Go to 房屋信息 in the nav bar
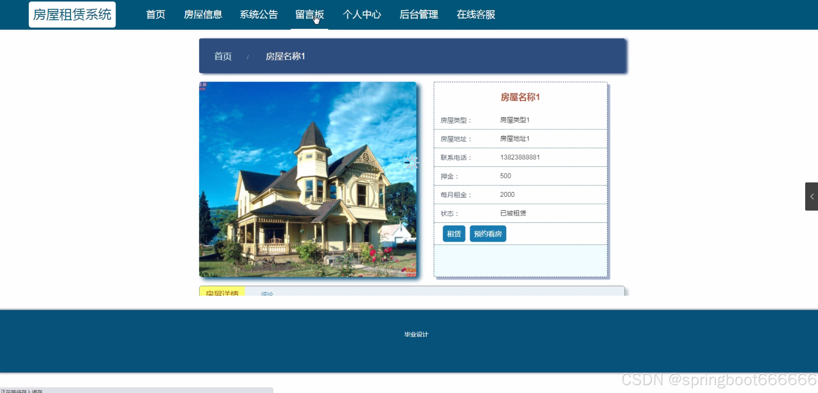This screenshot has width=818, height=393. 203,14
